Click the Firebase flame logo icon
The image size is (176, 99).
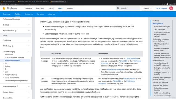coord(4,8)
